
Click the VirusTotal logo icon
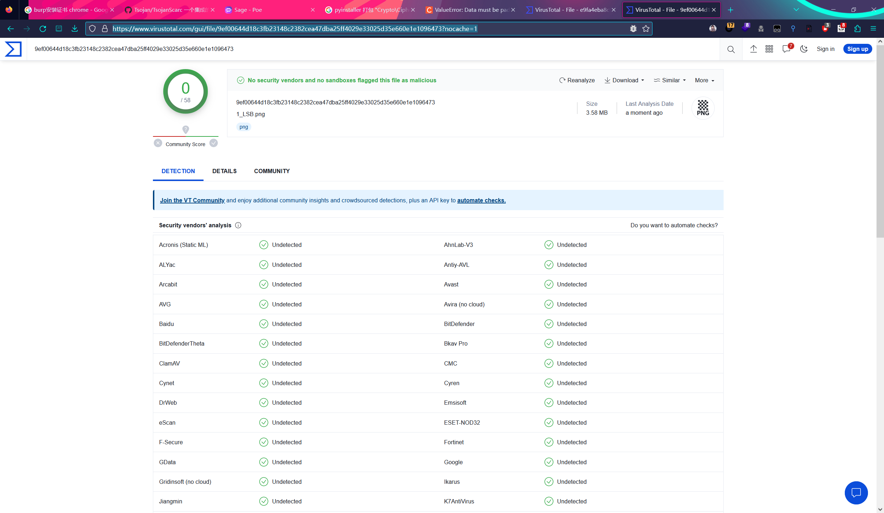(13, 49)
